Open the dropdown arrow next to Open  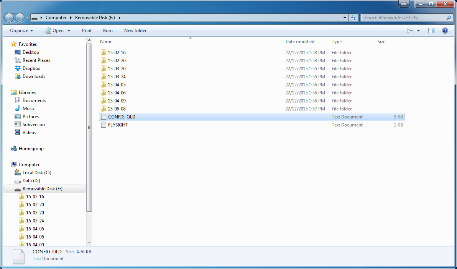(69, 31)
